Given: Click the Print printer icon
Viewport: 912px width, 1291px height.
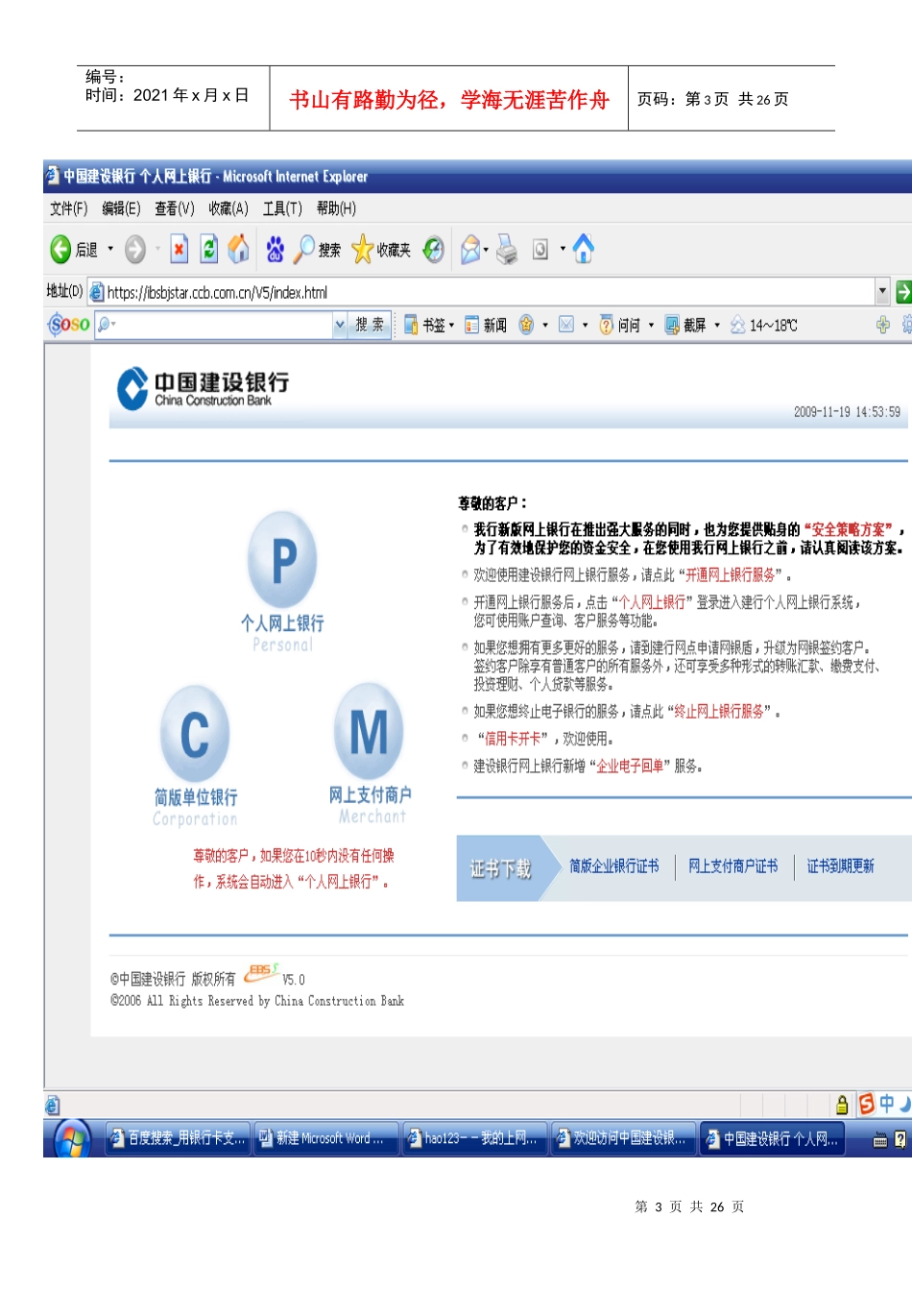Looking at the screenshot, I should point(507,250).
